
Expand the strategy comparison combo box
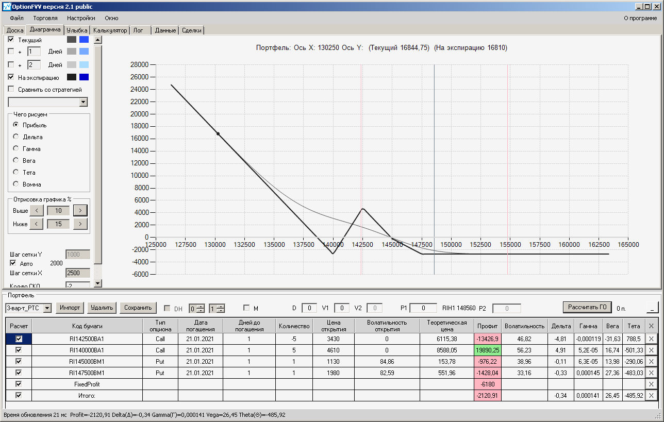84,102
